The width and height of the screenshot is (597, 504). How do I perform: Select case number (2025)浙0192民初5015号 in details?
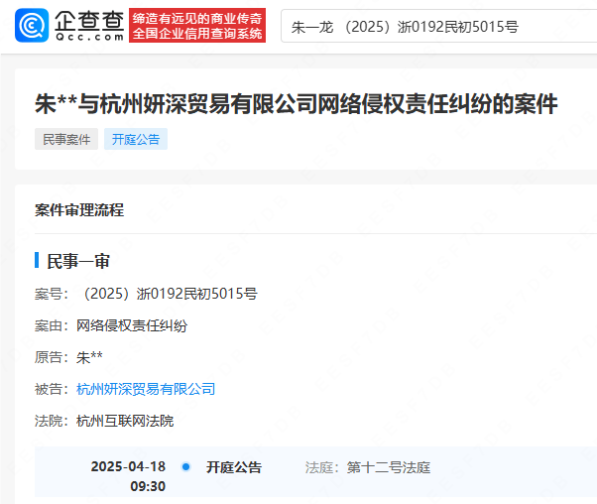(171, 294)
